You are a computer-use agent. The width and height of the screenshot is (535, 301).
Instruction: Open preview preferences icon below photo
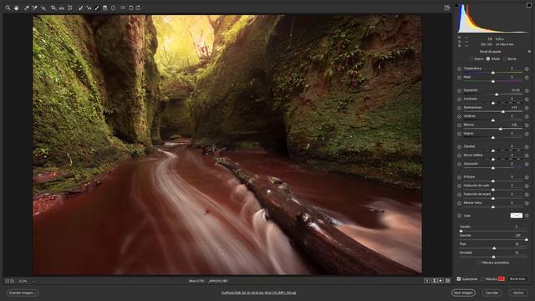tap(448, 281)
